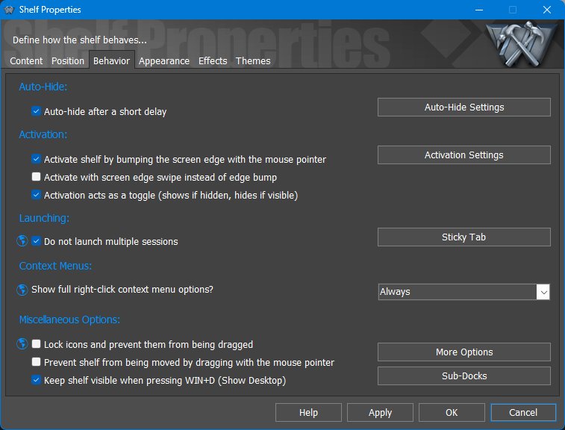The height and width of the screenshot is (430, 565).
Task: Apply the shelf settings
Action: coord(380,412)
